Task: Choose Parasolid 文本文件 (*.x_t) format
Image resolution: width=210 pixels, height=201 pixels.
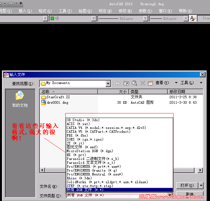Action: click(120, 163)
